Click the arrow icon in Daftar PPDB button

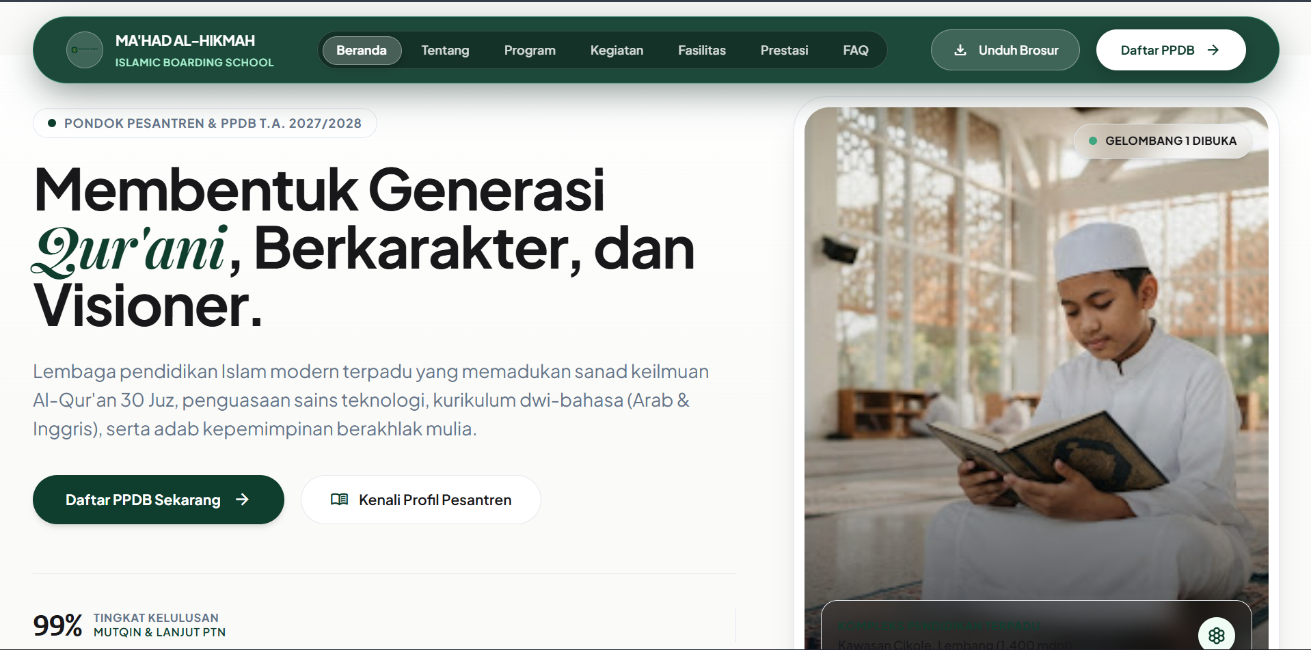coord(1213,50)
